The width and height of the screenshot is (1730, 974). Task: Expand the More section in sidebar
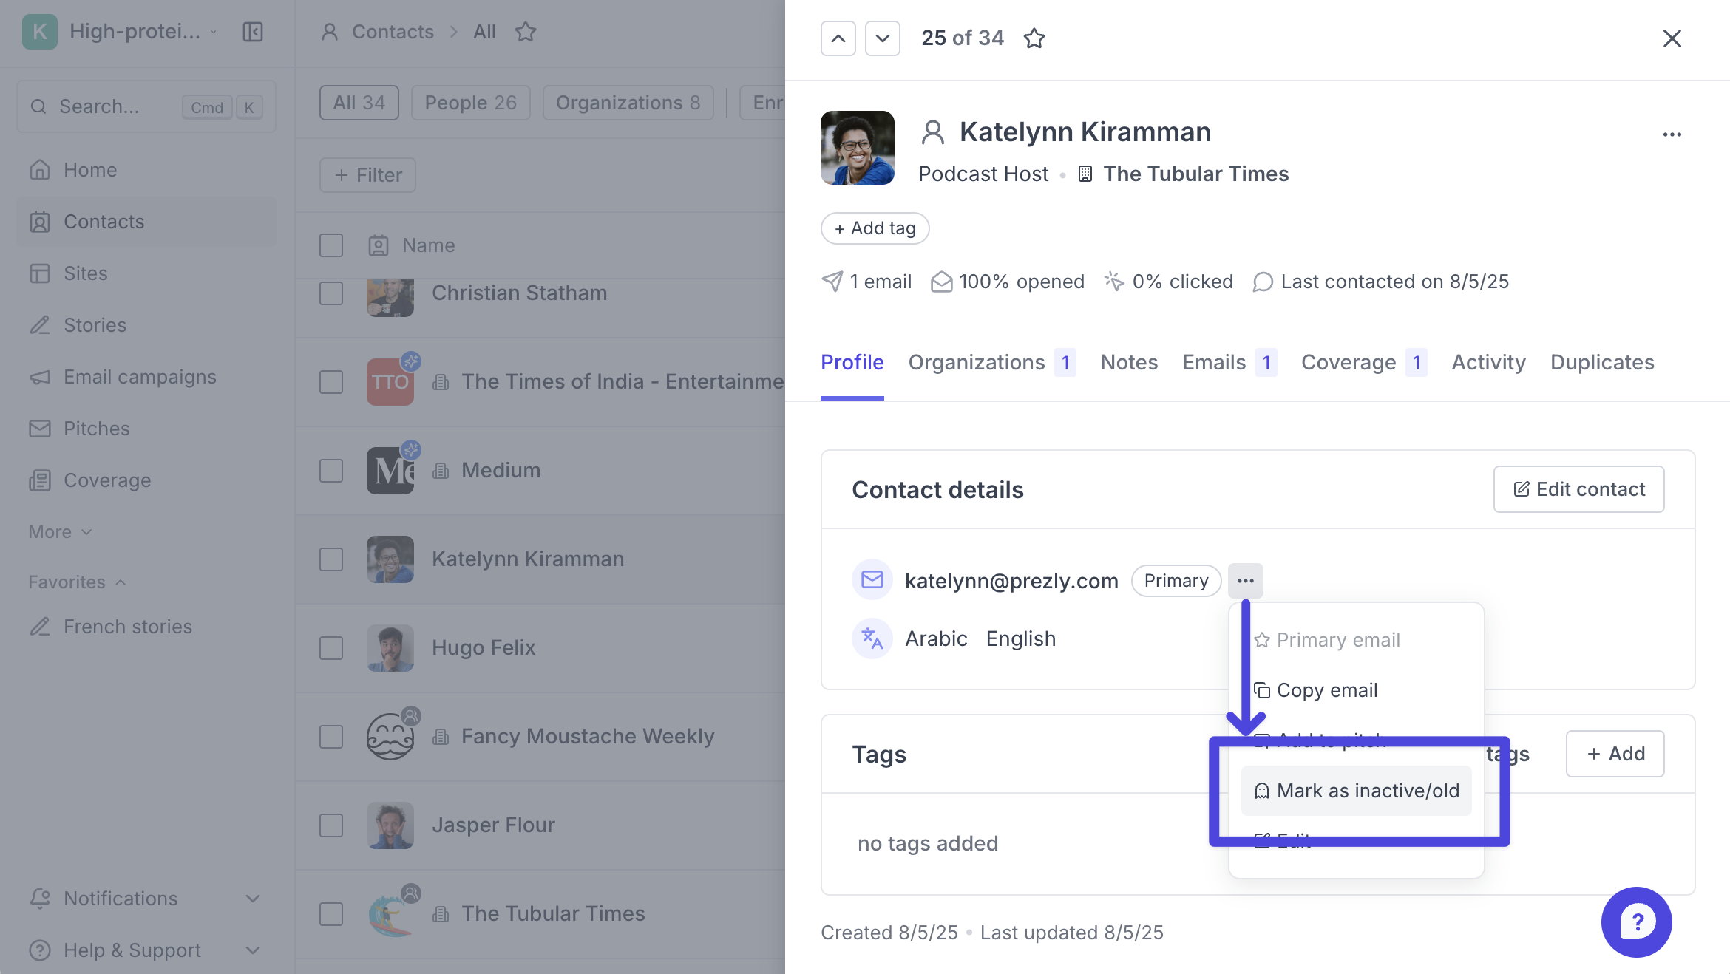click(60, 532)
